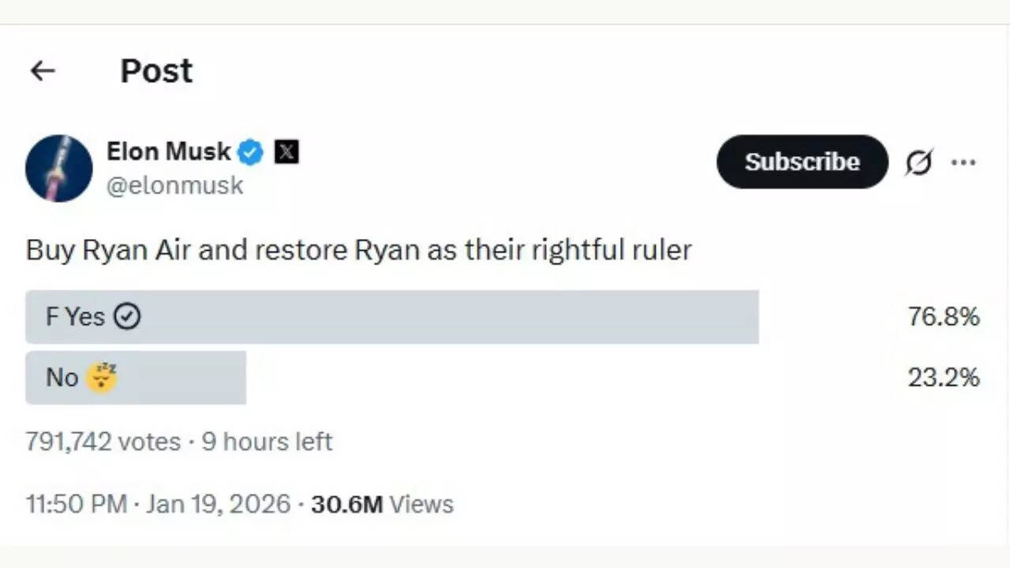Viewport: 1010px width, 568px height.
Task: Click the Elon Musk display name
Action: 168,151
